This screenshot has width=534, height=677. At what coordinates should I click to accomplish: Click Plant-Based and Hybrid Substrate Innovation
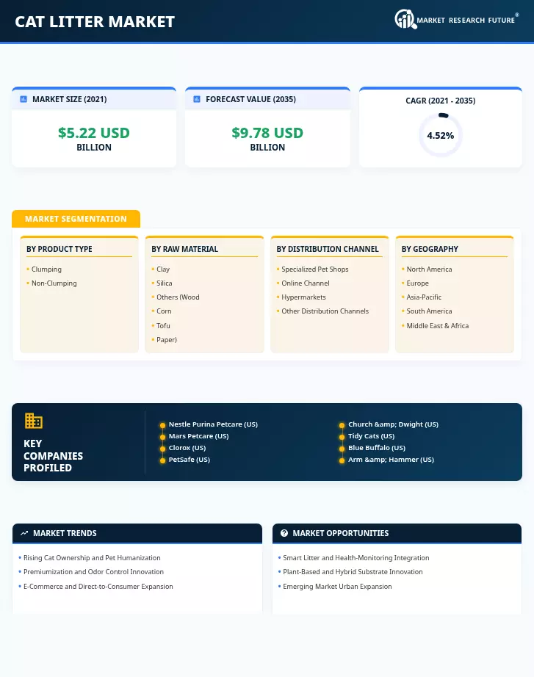click(353, 572)
